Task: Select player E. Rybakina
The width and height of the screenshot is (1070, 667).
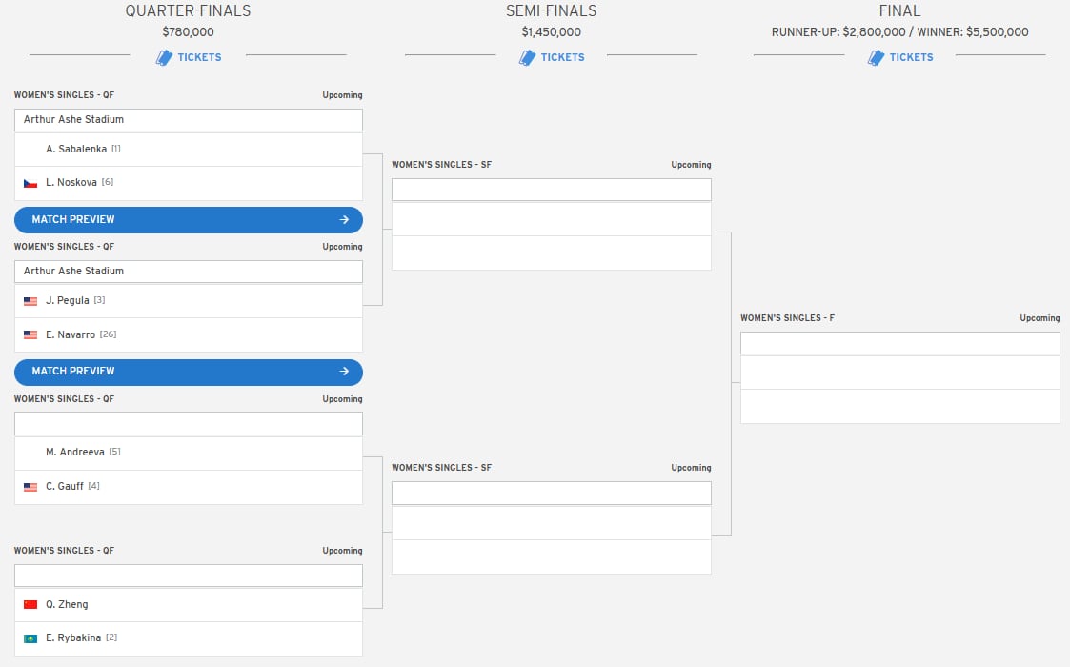Action: [x=73, y=637]
